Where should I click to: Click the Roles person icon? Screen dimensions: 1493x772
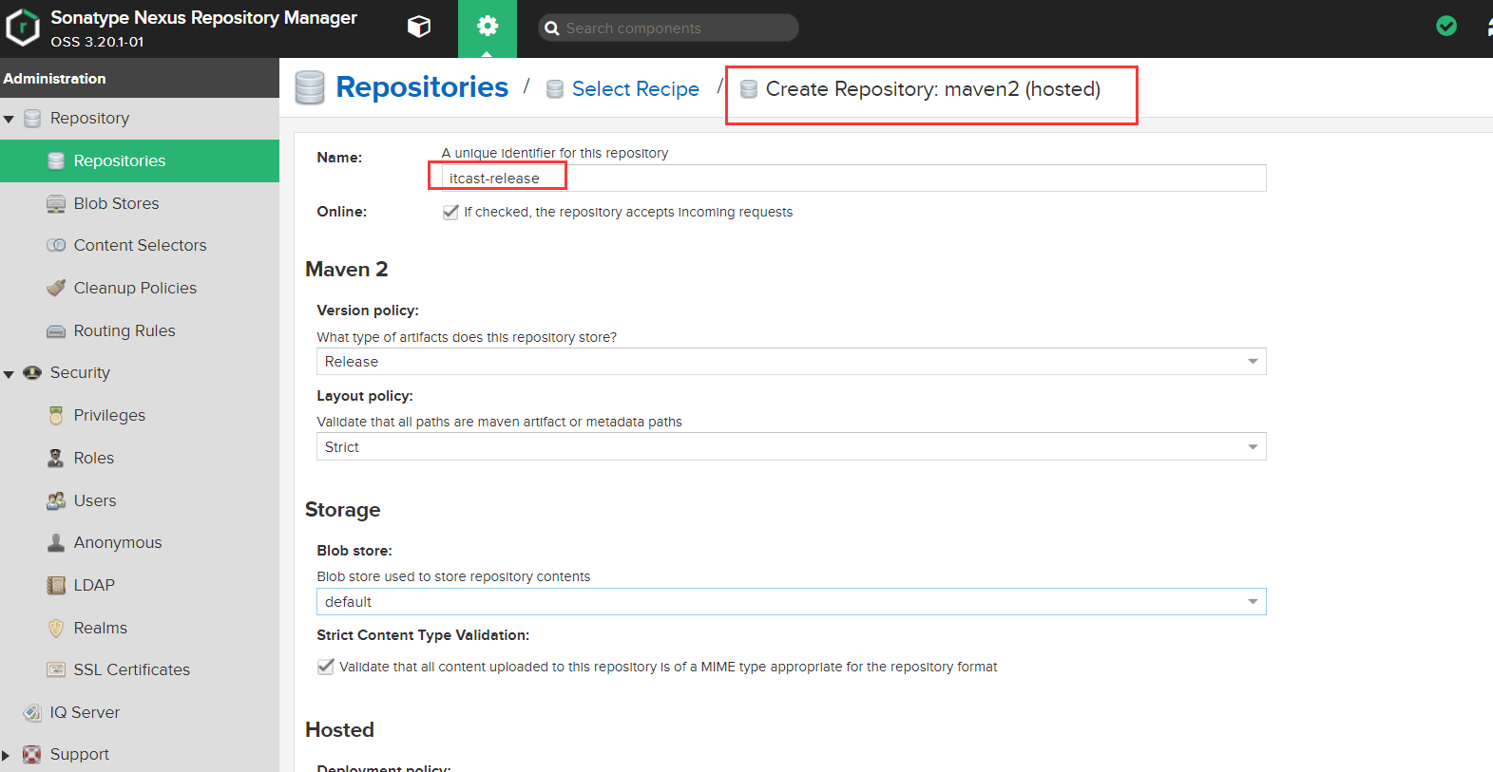(x=56, y=458)
